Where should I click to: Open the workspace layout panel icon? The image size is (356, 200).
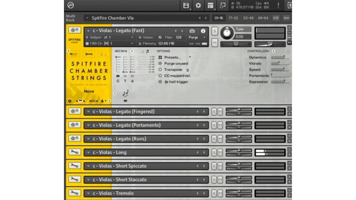coord(210,5)
